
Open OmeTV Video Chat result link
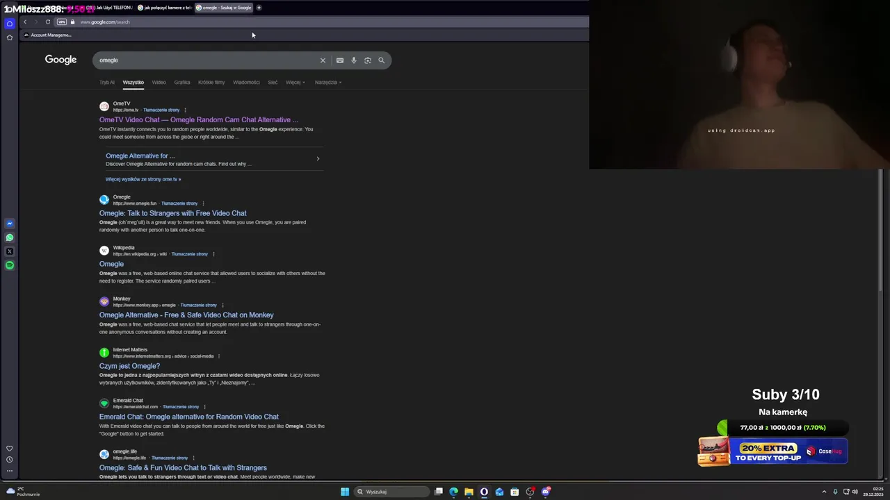pos(198,120)
